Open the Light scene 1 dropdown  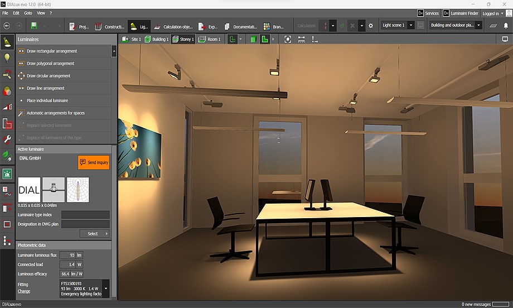[x=411, y=26]
